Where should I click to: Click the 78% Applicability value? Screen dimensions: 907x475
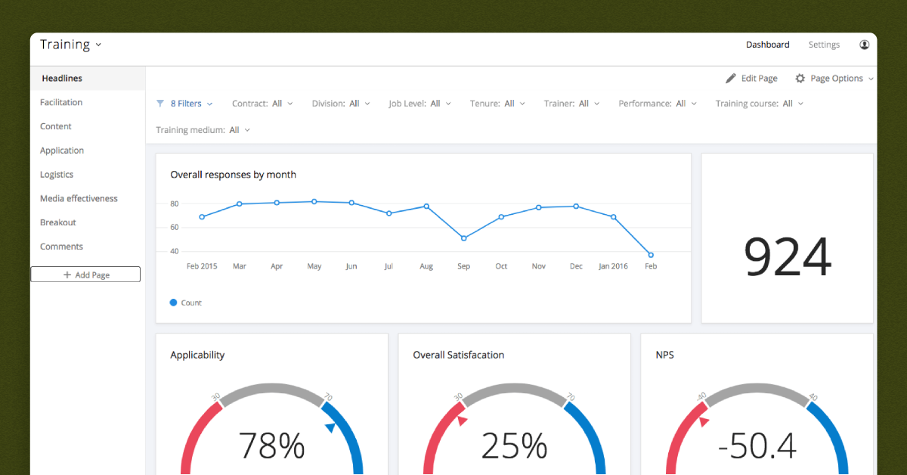272,446
